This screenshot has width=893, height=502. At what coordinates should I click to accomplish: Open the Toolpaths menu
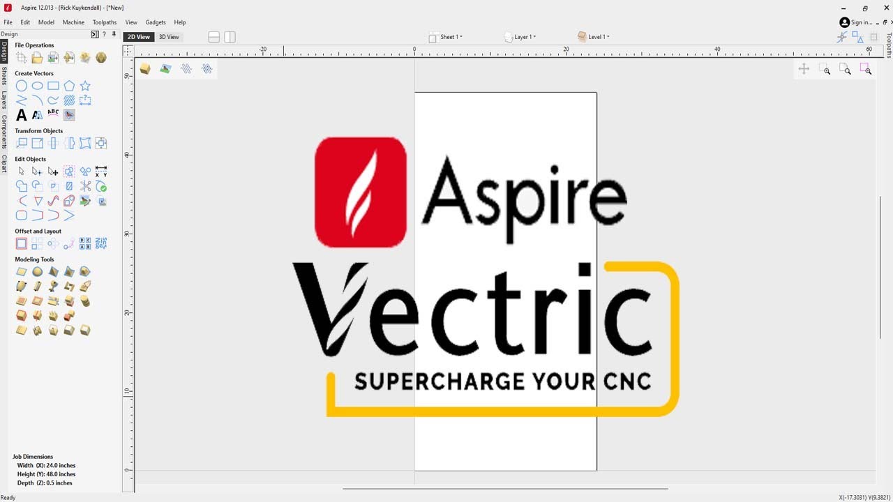coord(105,22)
